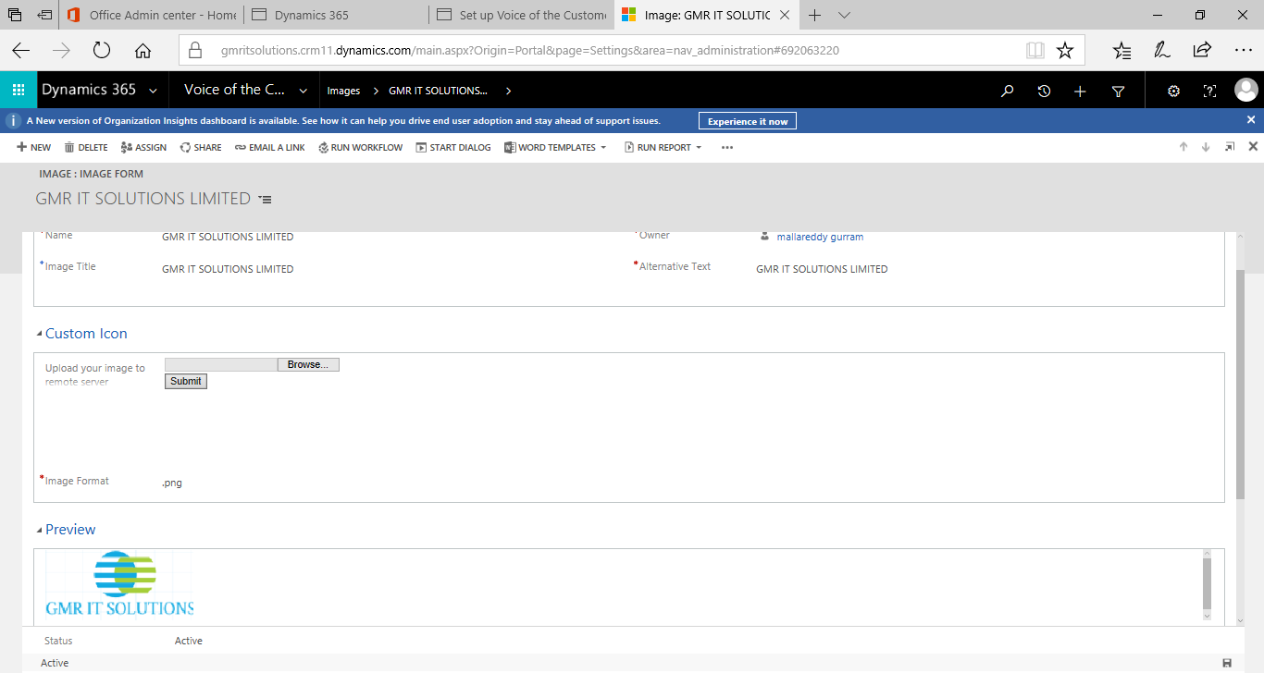This screenshot has width=1264, height=673.
Task: Switch to the Dynamics 365 browser tab
Action: pyautogui.click(x=334, y=15)
